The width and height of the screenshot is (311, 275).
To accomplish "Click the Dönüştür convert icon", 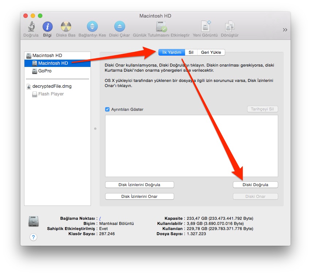I will (x=230, y=27).
